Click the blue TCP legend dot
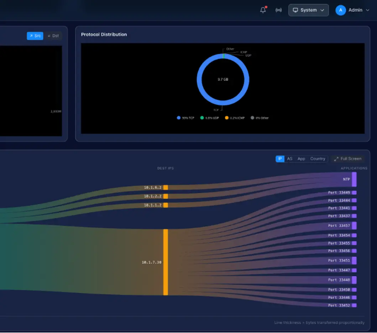 (x=178, y=118)
